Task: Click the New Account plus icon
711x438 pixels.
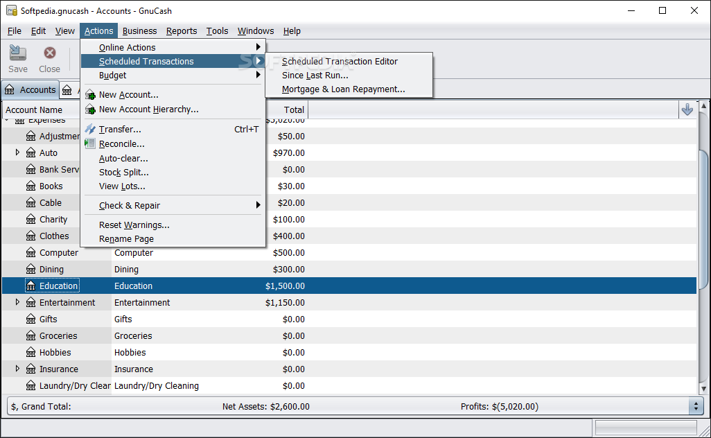Action: coord(90,95)
